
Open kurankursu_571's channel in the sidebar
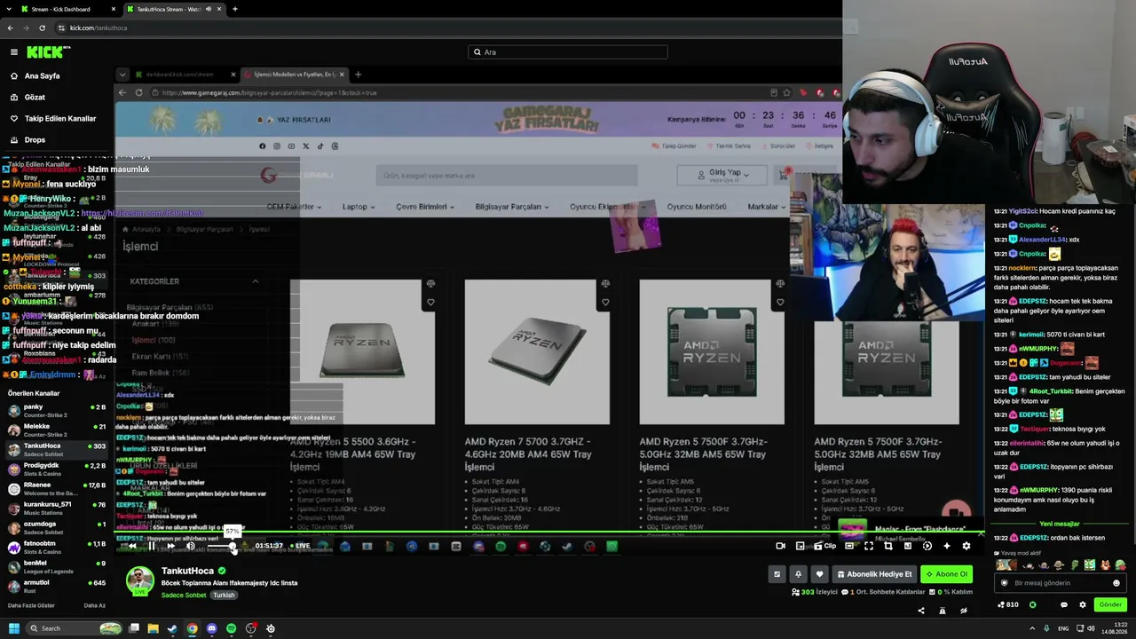[57, 508]
